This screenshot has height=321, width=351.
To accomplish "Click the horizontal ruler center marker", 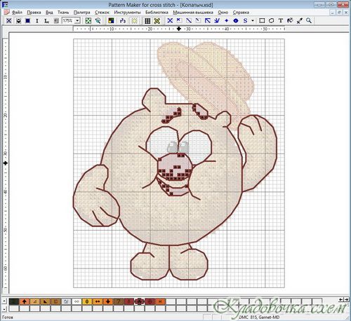I will [179, 29].
